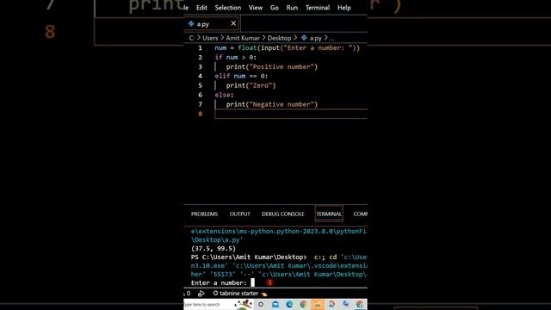Click the tabnine starter status bar item
The height and width of the screenshot is (310, 551).
(x=239, y=294)
